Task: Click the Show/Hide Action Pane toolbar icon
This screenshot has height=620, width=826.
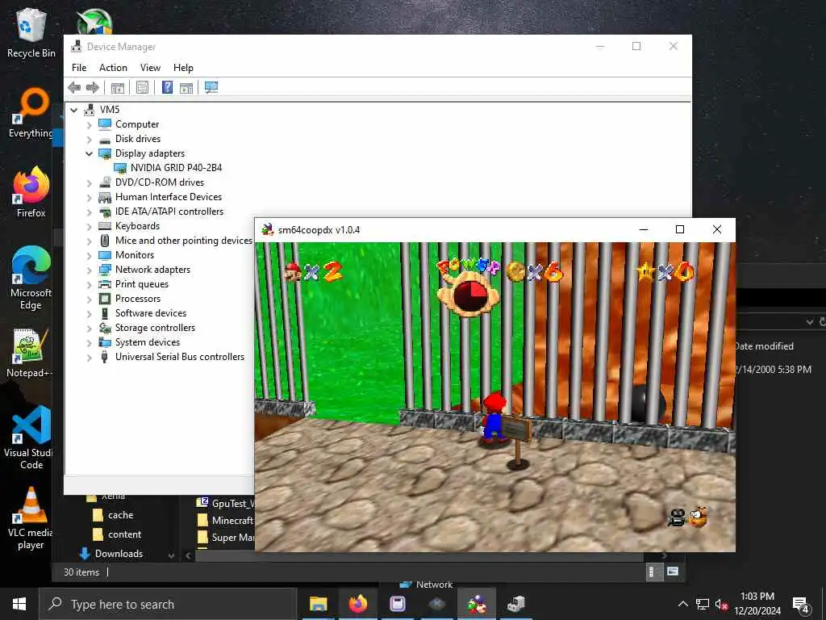Action: pos(186,87)
